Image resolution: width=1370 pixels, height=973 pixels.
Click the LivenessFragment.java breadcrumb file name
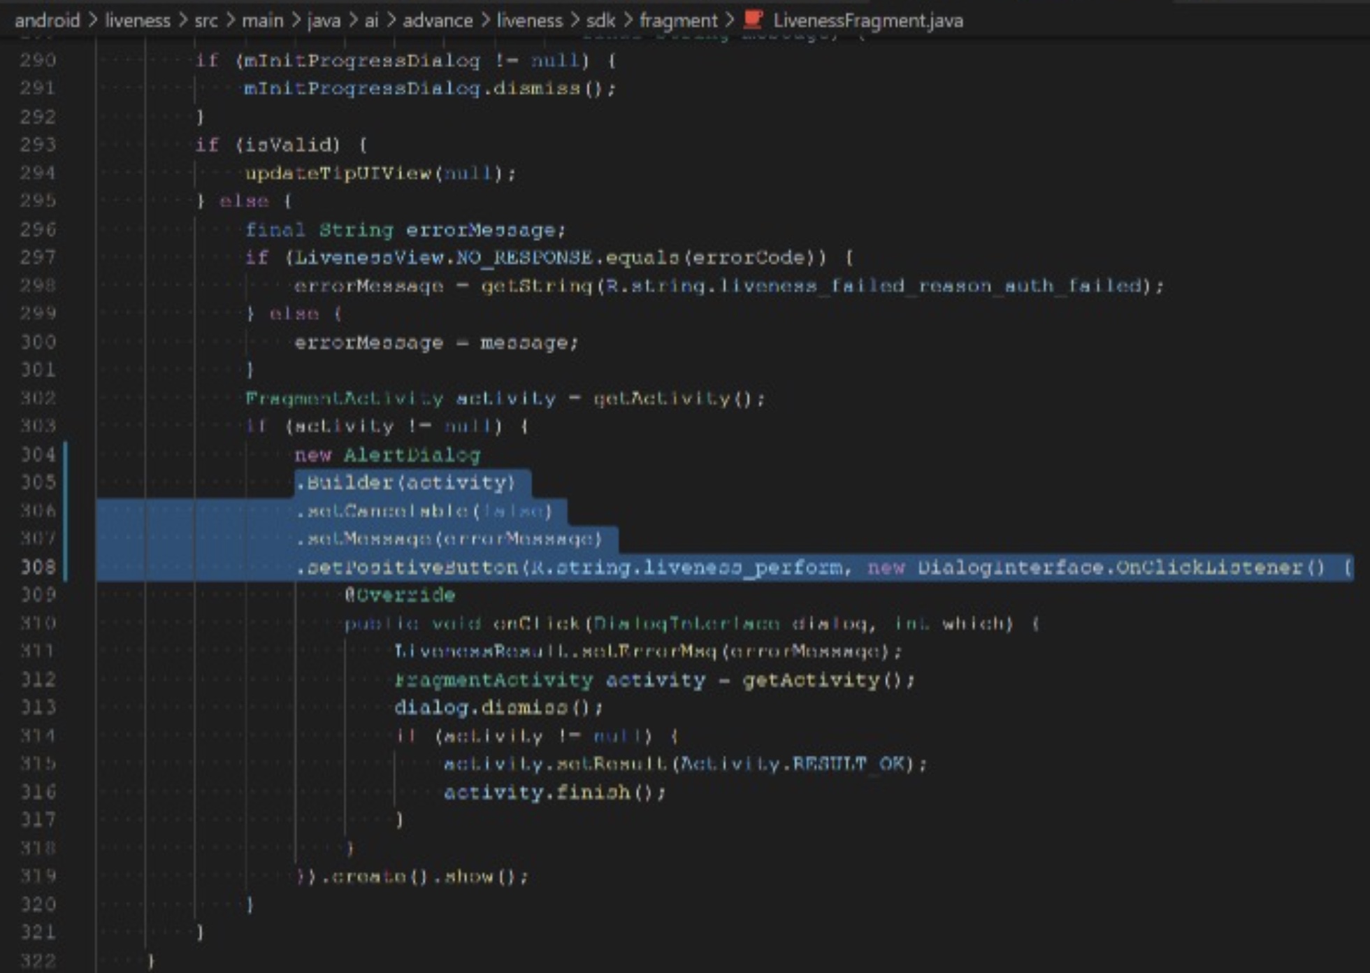click(x=867, y=20)
